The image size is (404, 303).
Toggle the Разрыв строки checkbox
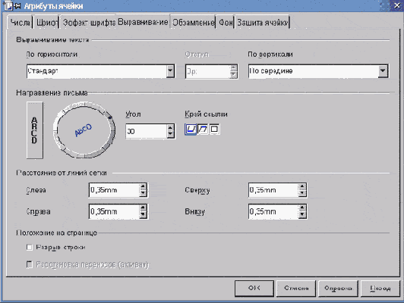[x=30, y=247]
